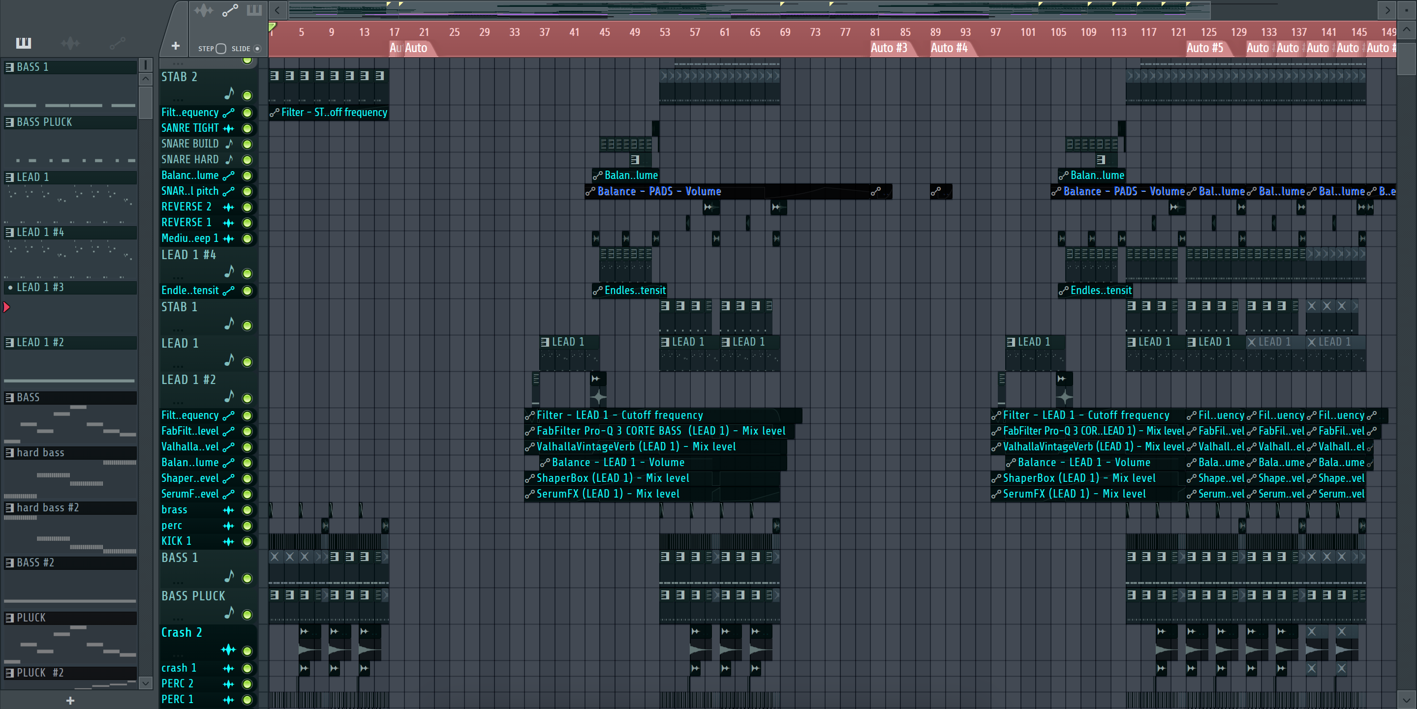Show audio clips in the picker panel

click(x=70, y=43)
